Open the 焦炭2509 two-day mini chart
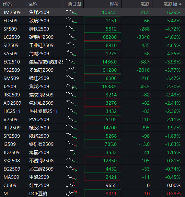This screenshot has height=197, width=185. pyautogui.click(x=71, y=86)
